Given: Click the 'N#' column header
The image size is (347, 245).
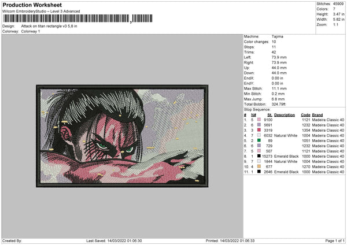Looking at the screenshot, I should pyautogui.click(x=254, y=115).
